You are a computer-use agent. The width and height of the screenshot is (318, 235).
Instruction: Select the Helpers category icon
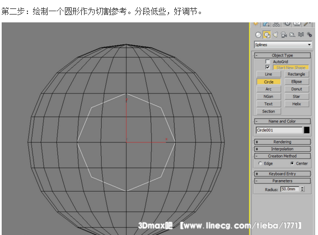(292, 35)
